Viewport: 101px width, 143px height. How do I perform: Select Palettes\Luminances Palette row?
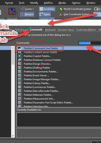pyautogui.click(x=59, y=87)
